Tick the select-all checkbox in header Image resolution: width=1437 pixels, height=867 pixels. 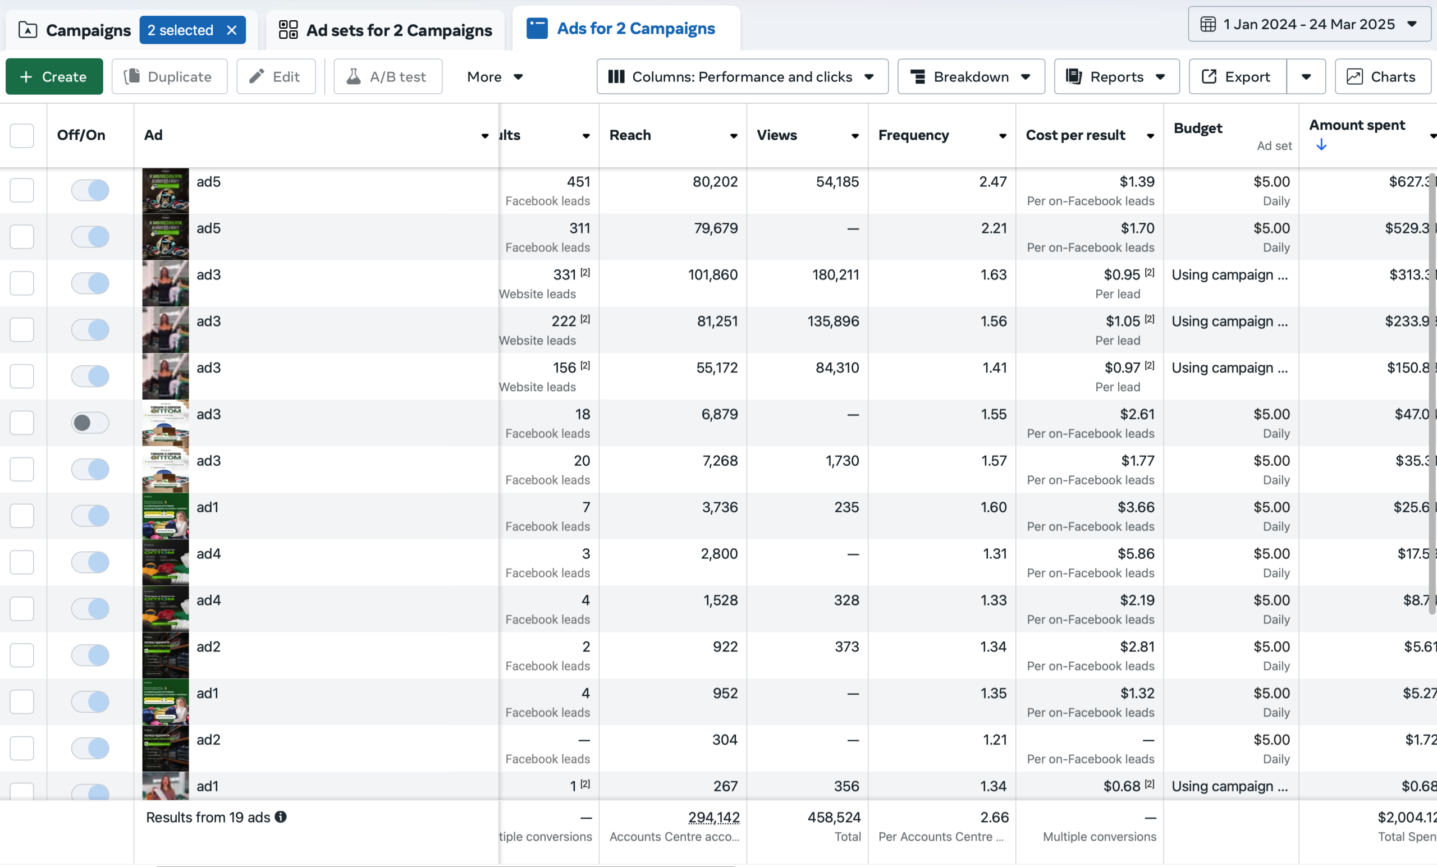[x=22, y=136]
